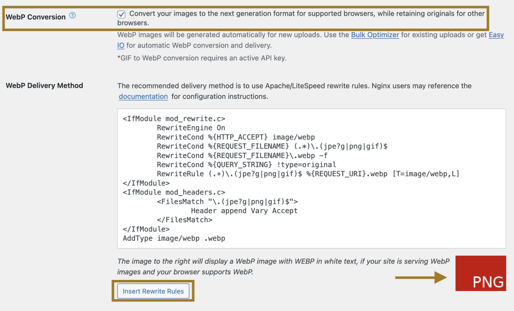514x311 pixels.
Task: Open the Easy IO link
Action: pyautogui.click(x=496, y=35)
